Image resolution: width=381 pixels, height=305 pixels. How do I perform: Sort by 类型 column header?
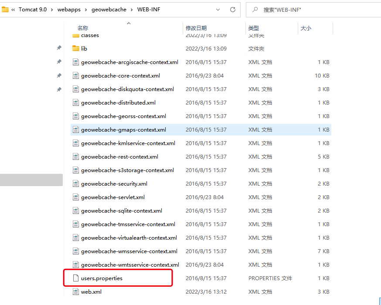coord(254,28)
